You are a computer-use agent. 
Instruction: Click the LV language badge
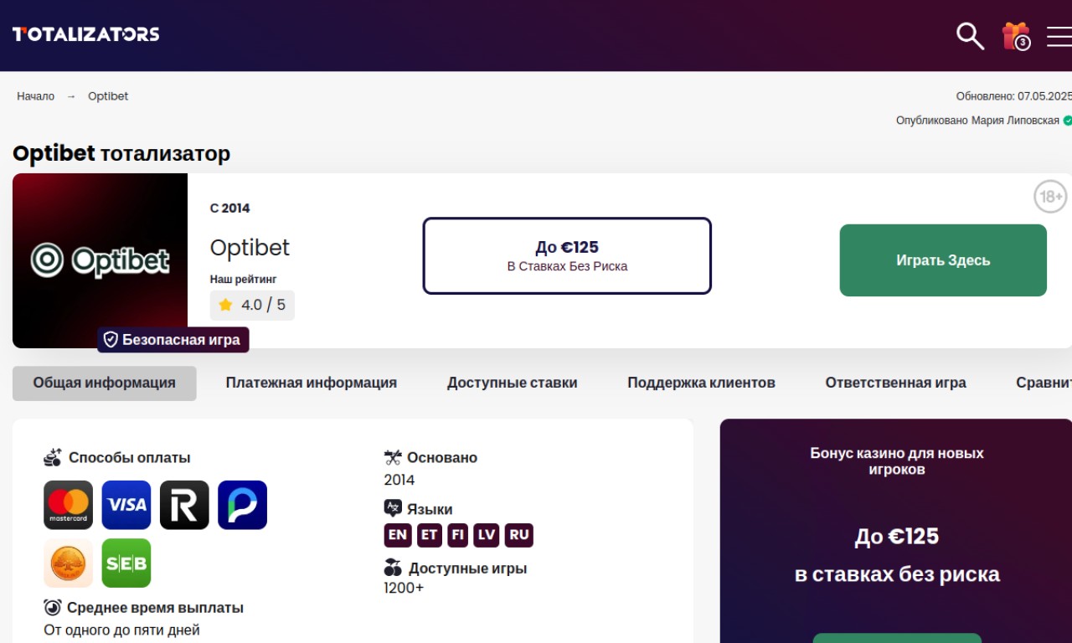coord(486,535)
